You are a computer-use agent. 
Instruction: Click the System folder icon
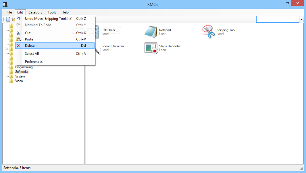pos(11,76)
